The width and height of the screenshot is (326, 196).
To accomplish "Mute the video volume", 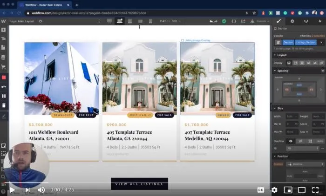I will (x=41, y=190).
